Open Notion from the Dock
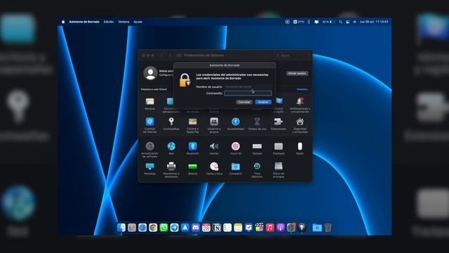 tap(217, 228)
